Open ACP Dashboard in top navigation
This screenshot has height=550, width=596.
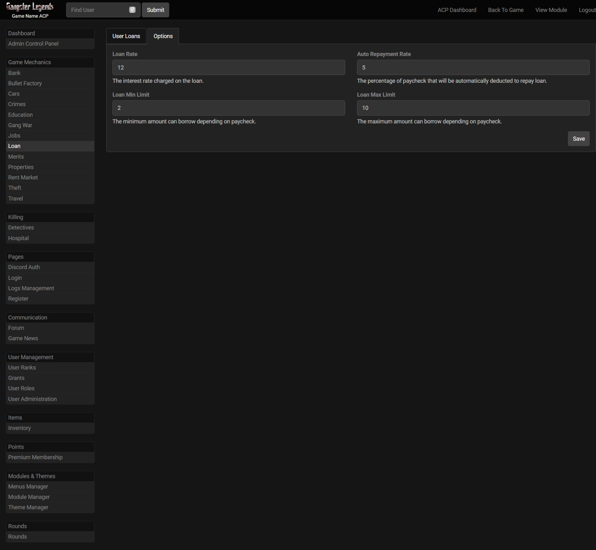[456, 10]
